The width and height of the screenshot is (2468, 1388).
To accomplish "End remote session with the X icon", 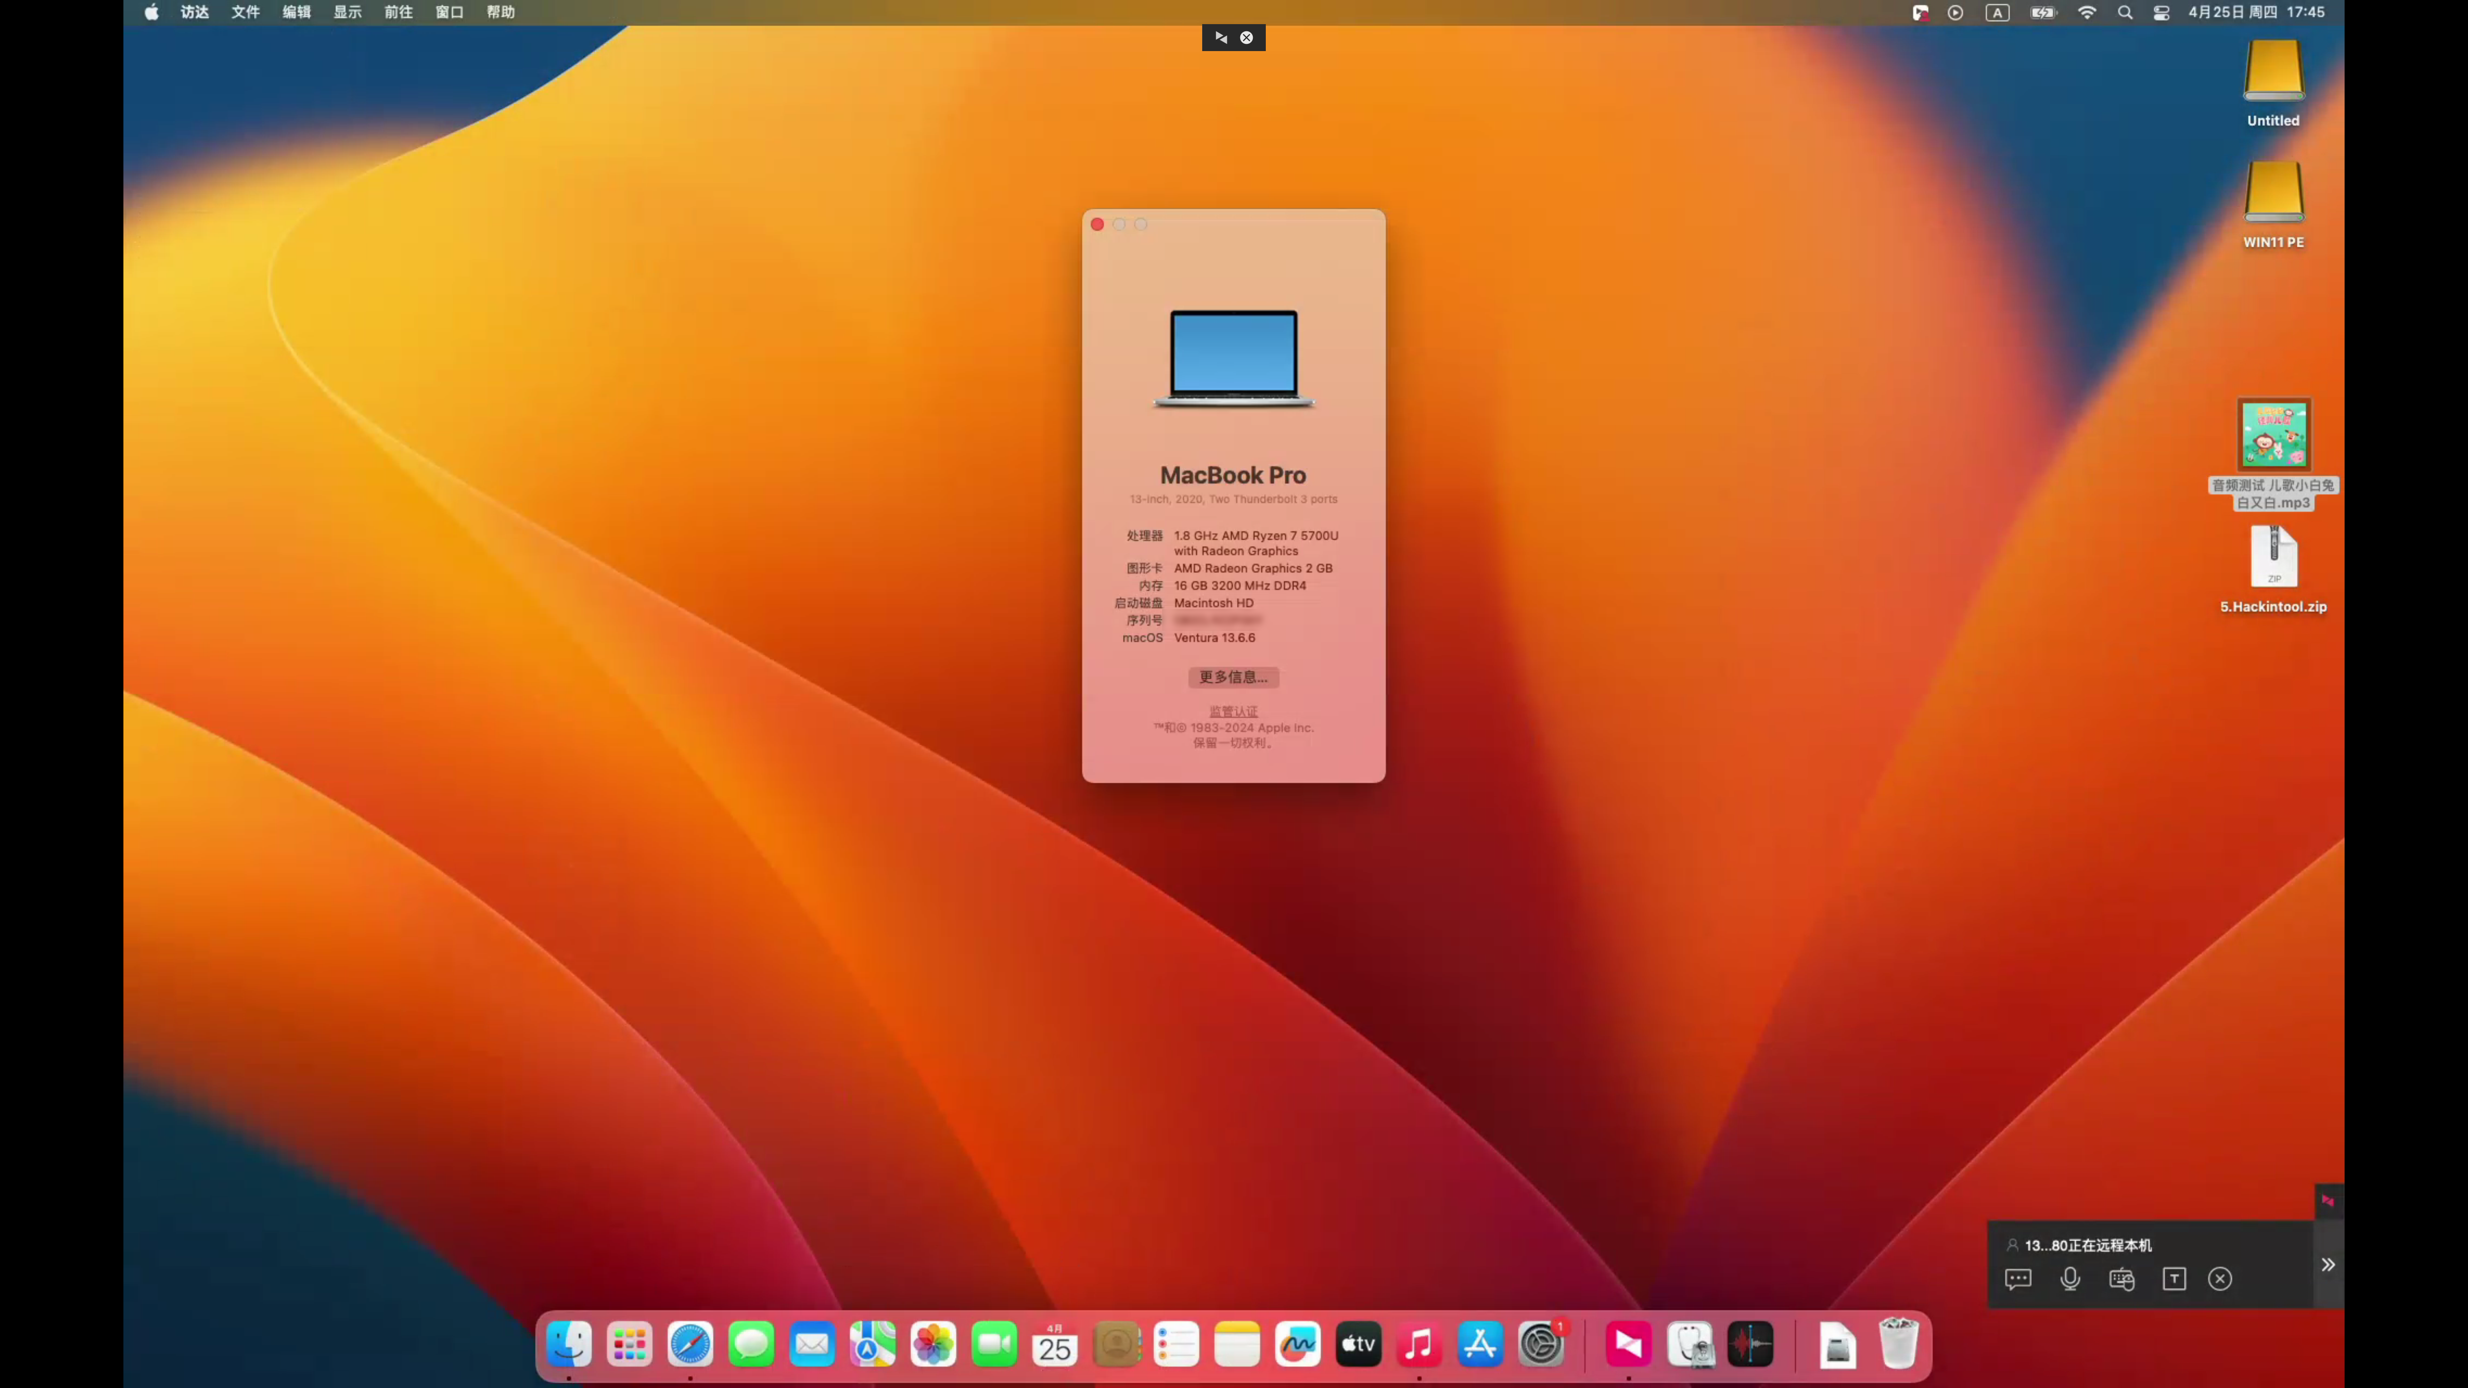I will pos(2220,1279).
